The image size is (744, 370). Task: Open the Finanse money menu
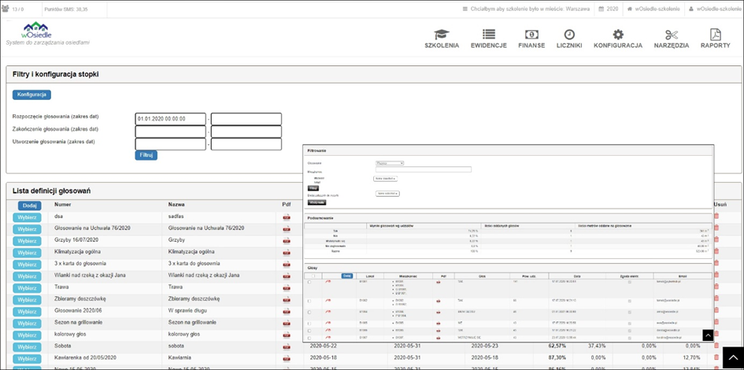click(x=531, y=39)
